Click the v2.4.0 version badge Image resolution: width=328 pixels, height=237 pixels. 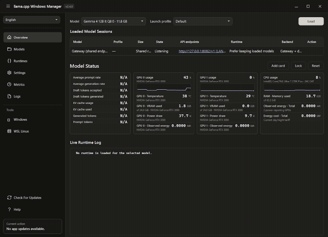[x=69, y=7]
